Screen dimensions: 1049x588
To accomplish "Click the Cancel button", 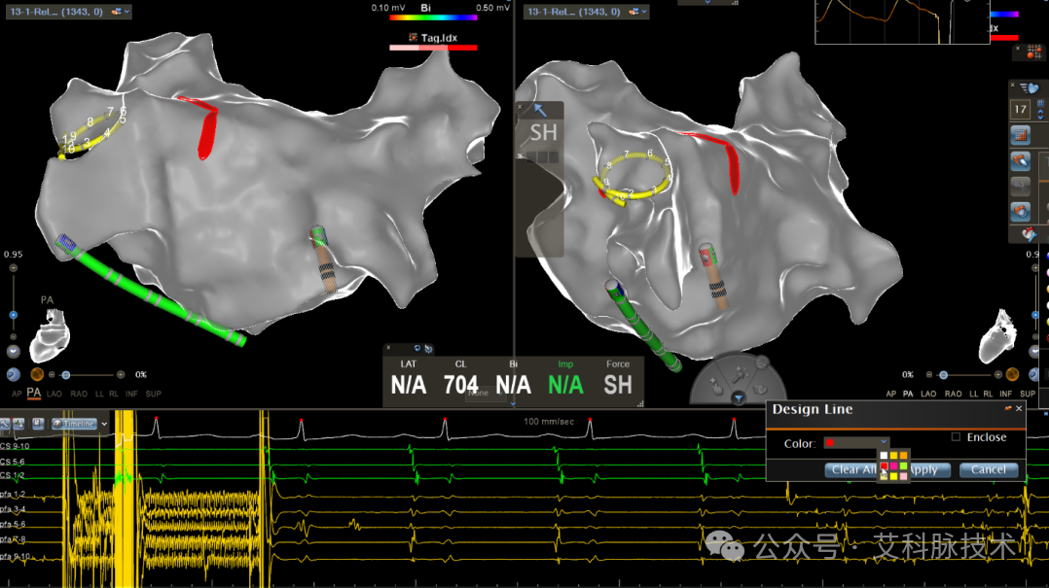I will point(988,469).
